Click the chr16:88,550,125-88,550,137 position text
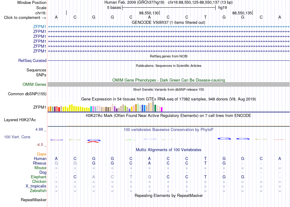This screenshot has width=290, height=207. click(200, 2)
